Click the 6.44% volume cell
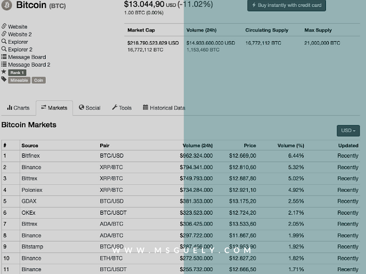The width and height of the screenshot is (366, 274). (x=296, y=156)
